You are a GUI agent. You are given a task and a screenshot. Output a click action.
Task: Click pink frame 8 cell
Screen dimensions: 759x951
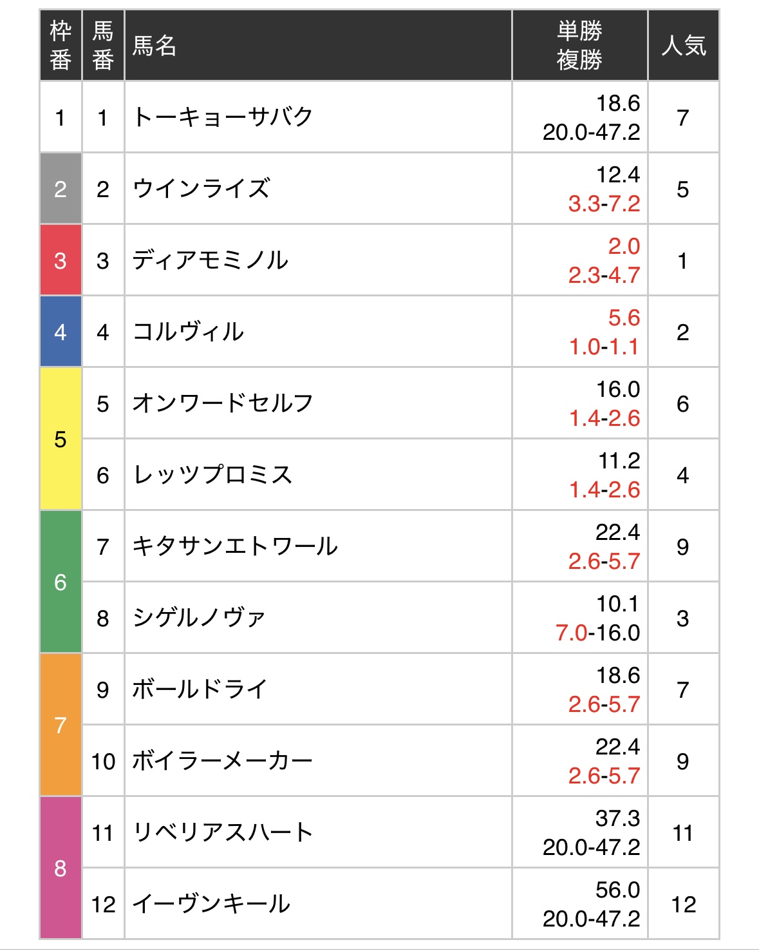(x=61, y=868)
